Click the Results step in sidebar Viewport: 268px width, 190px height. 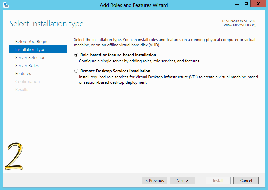[x=22, y=89]
